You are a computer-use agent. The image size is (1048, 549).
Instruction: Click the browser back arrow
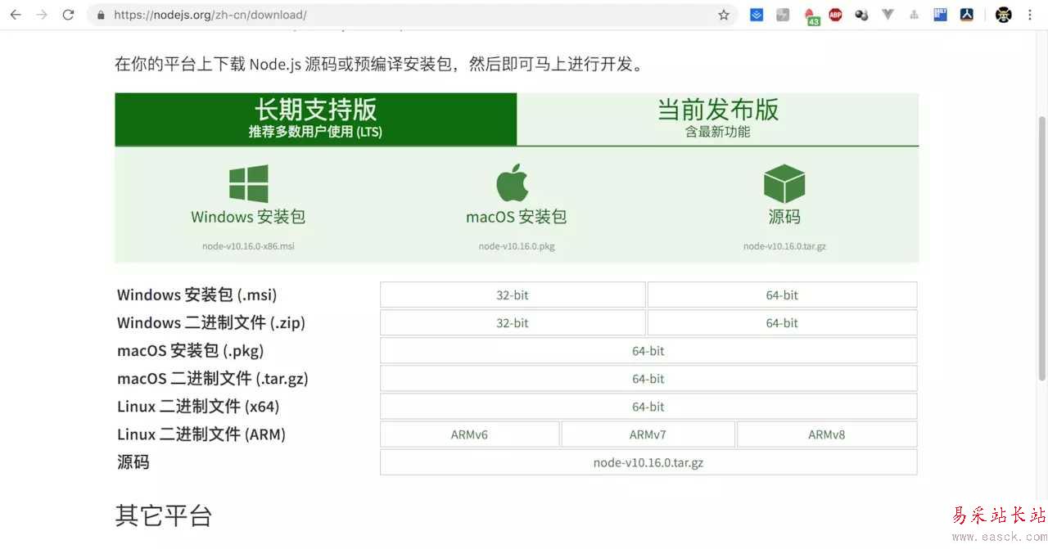click(x=16, y=15)
